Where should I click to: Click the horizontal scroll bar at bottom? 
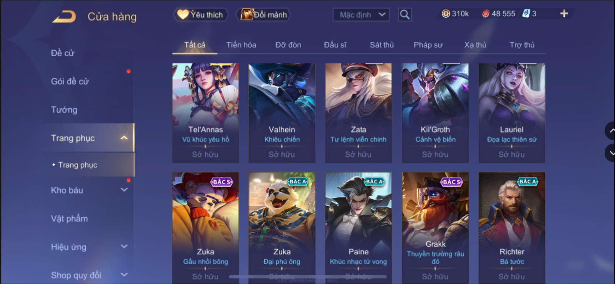point(308,277)
